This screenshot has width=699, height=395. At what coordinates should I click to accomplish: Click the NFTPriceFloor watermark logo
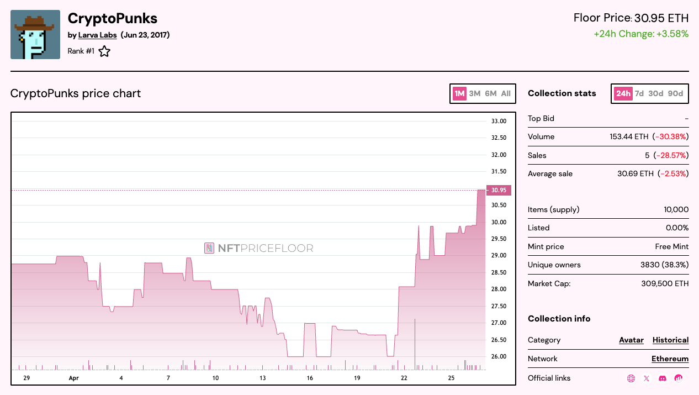(259, 248)
